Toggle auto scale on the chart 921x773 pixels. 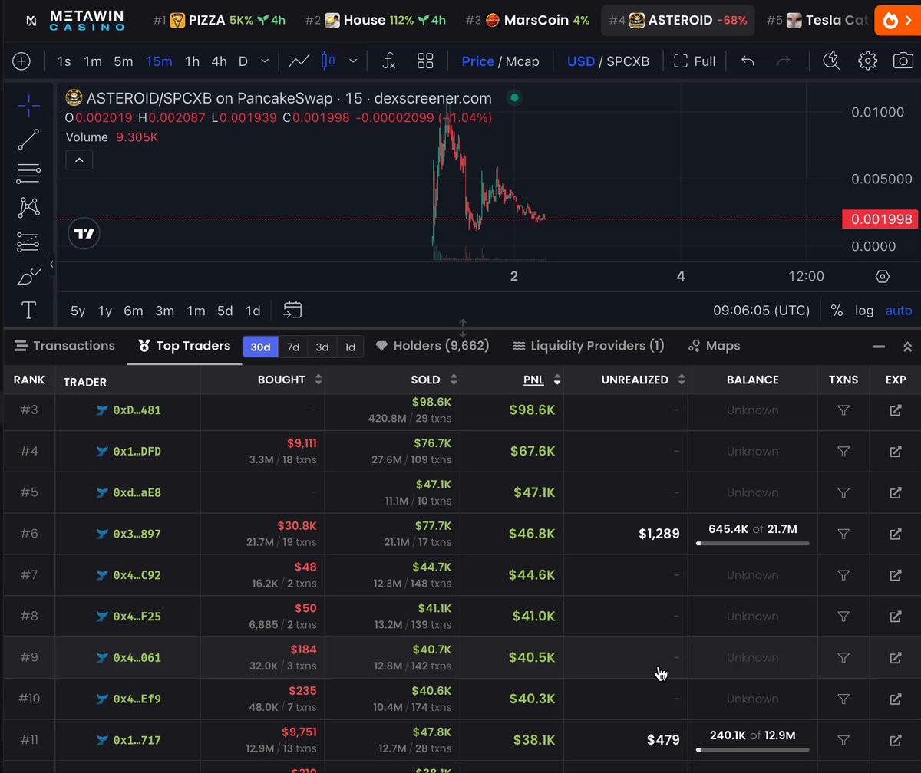click(x=899, y=311)
